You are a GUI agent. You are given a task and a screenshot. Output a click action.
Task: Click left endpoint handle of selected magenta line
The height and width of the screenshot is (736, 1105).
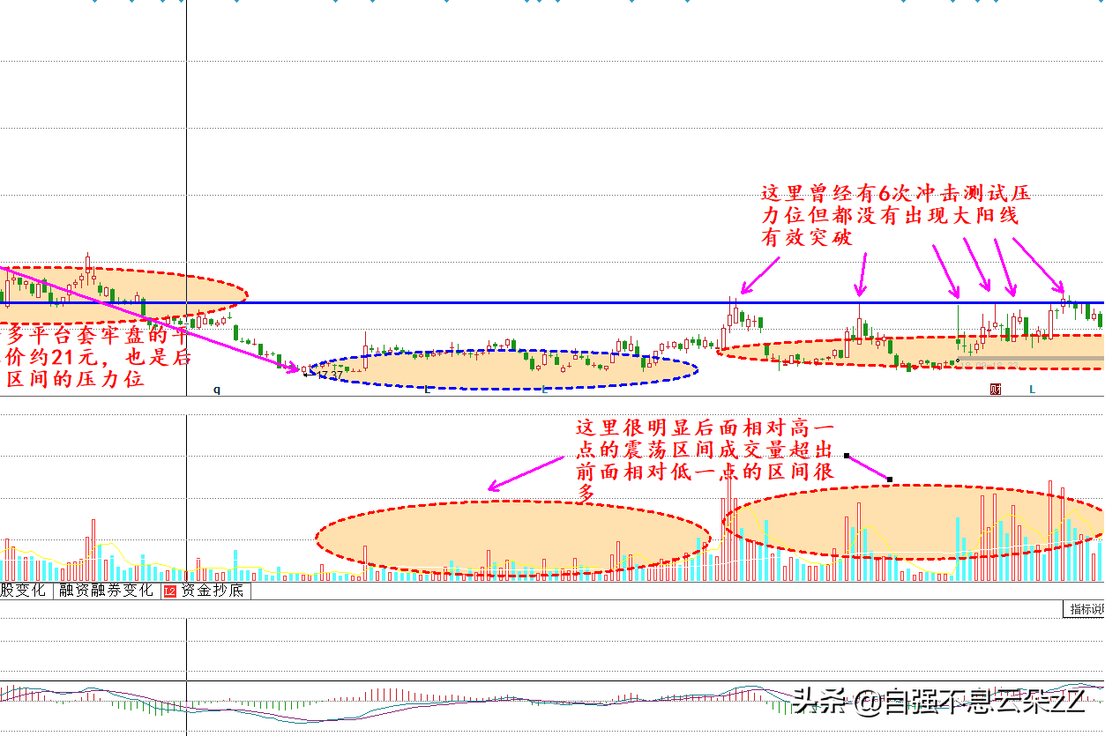point(847,456)
